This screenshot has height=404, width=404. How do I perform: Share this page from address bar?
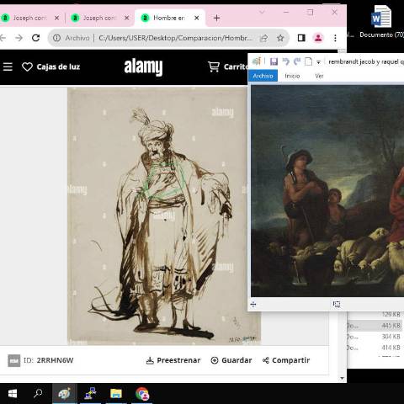(x=263, y=38)
